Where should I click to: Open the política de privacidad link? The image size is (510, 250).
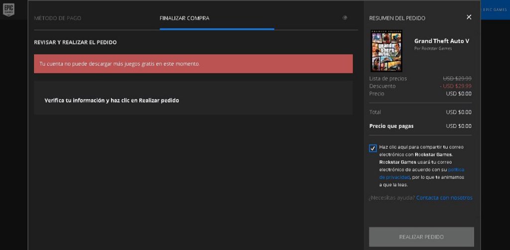point(422,173)
